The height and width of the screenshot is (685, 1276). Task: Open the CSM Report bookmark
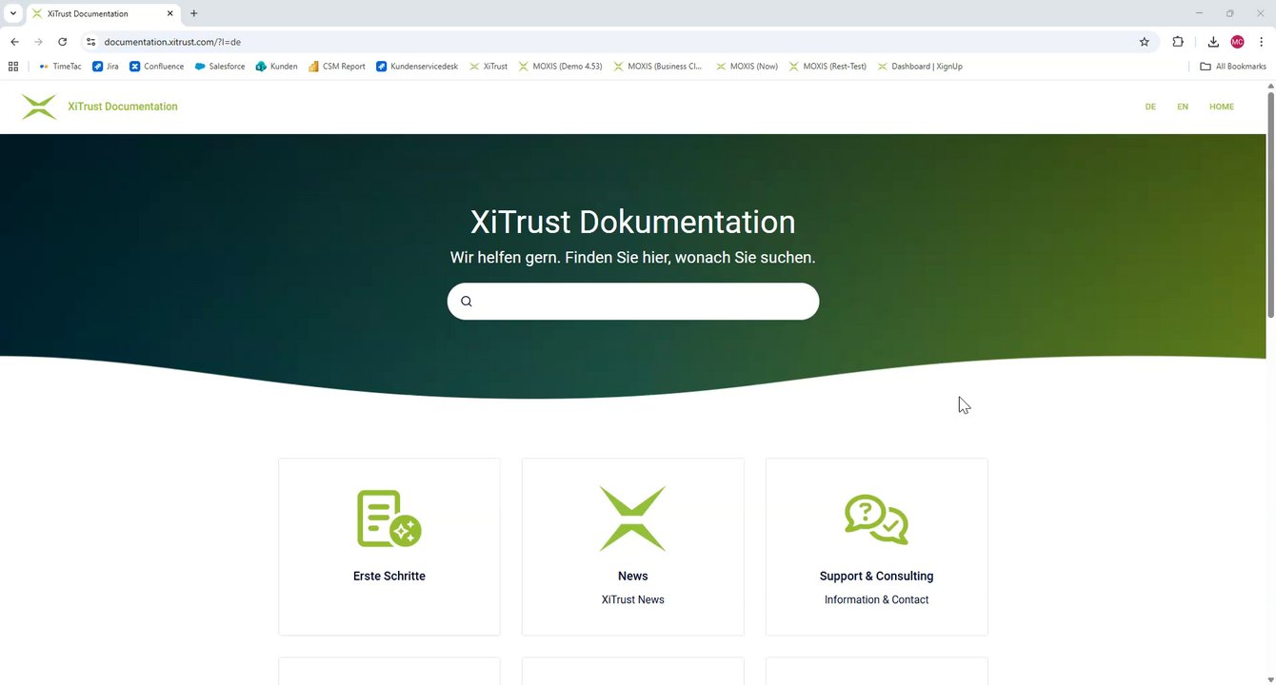click(337, 67)
